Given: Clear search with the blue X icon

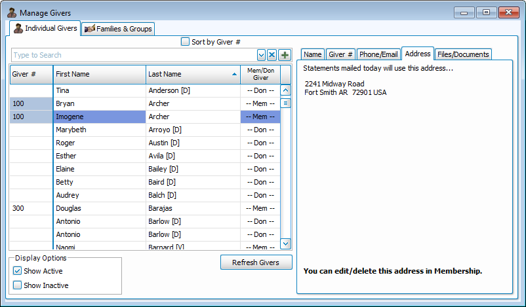Looking at the screenshot, I should (x=272, y=55).
